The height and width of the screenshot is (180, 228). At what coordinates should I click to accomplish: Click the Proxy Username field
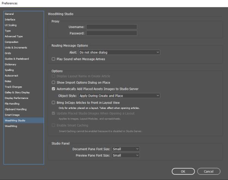coord(112,27)
